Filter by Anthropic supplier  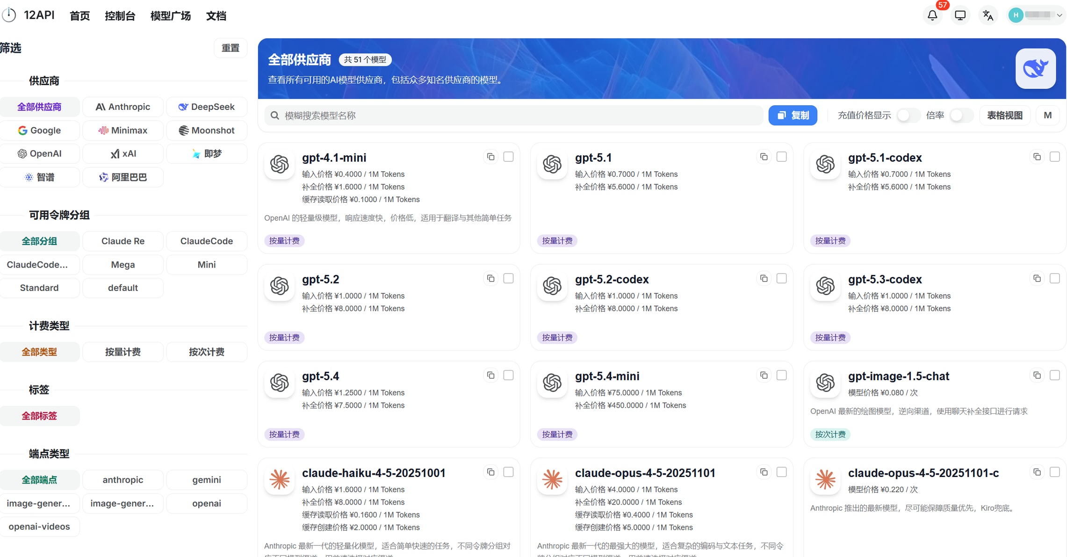tap(123, 107)
